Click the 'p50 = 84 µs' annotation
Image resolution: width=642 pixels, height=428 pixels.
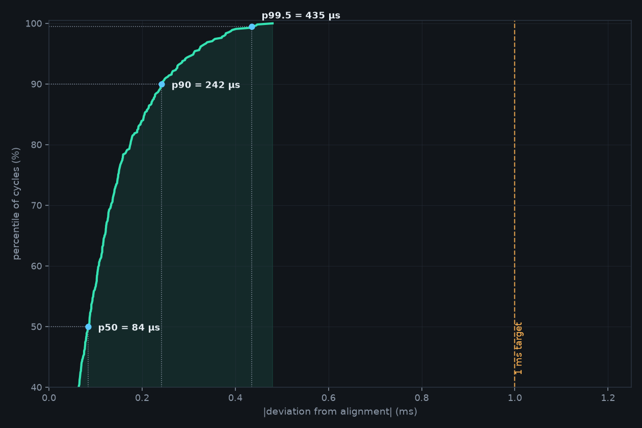[x=129, y=328]
